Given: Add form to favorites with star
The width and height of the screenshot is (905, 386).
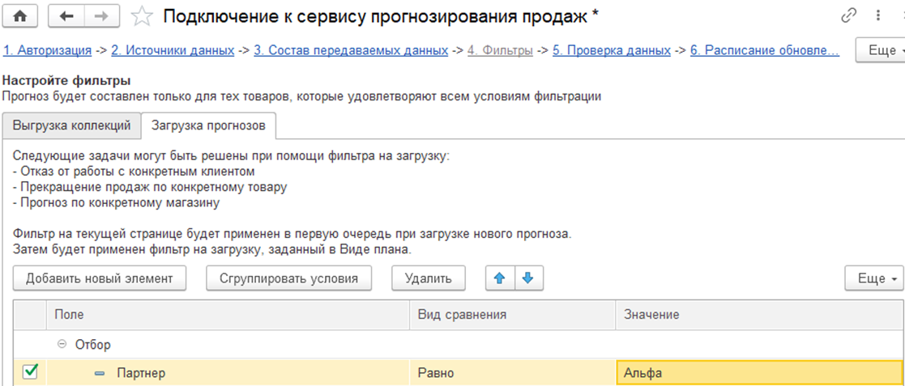Looking at the screenshot, I should point(142,15).
